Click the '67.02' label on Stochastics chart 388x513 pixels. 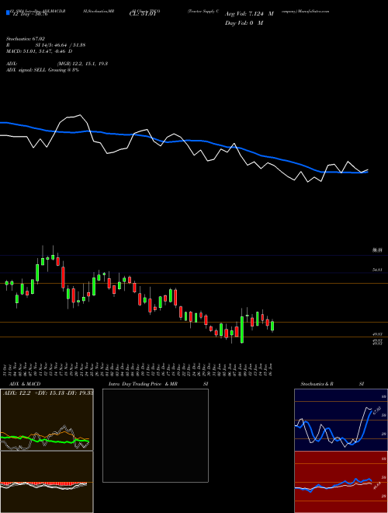(377, 410)
